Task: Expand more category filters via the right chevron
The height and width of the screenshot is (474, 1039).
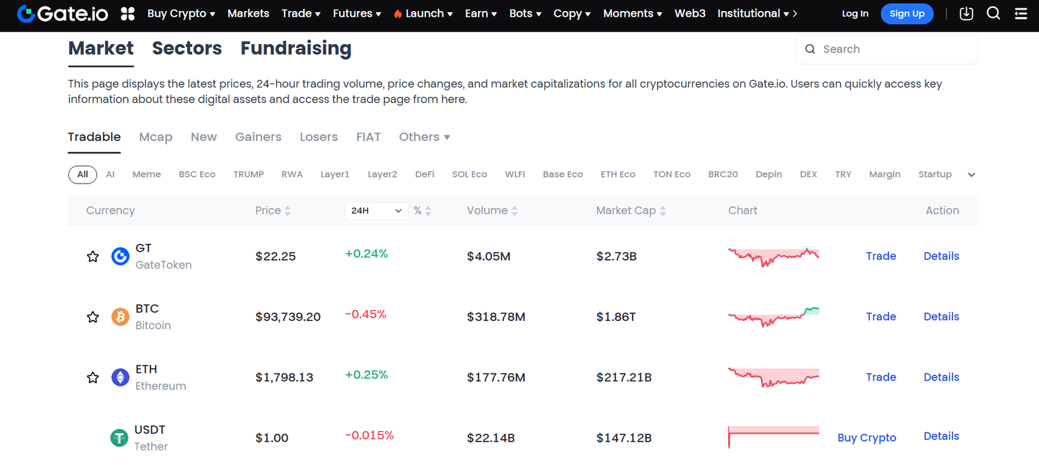Action: click(x=971, y=174)
